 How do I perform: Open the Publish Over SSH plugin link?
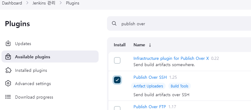click(x=150, y=77)
